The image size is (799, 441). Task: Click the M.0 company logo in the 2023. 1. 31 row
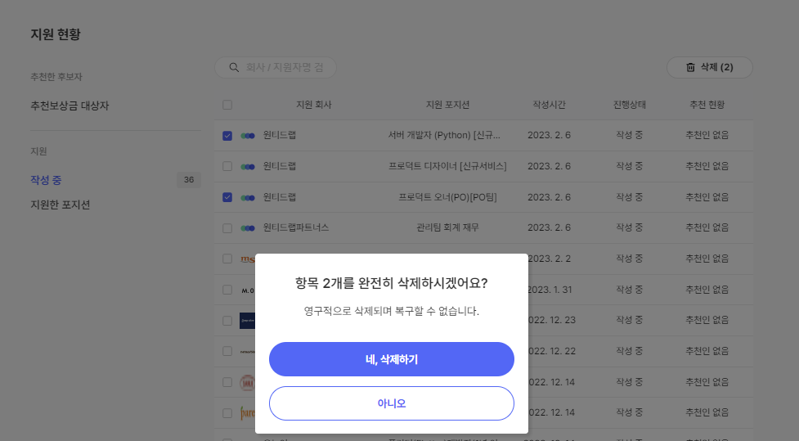[x=247, y=290]
